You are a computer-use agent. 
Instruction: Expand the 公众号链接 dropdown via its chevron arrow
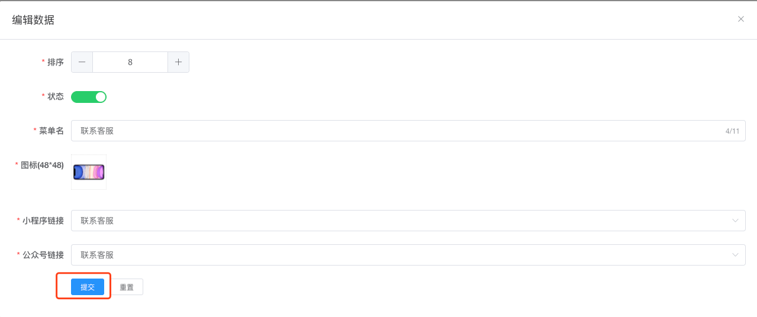tap(735, 255)
